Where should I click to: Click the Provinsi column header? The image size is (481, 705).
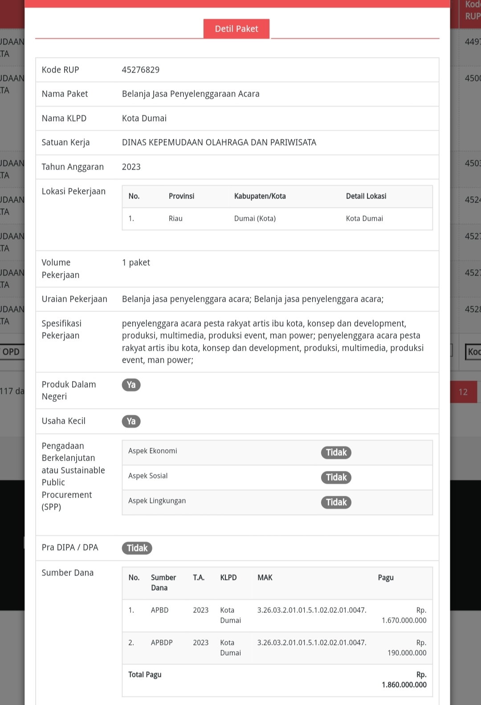point(181,196)
